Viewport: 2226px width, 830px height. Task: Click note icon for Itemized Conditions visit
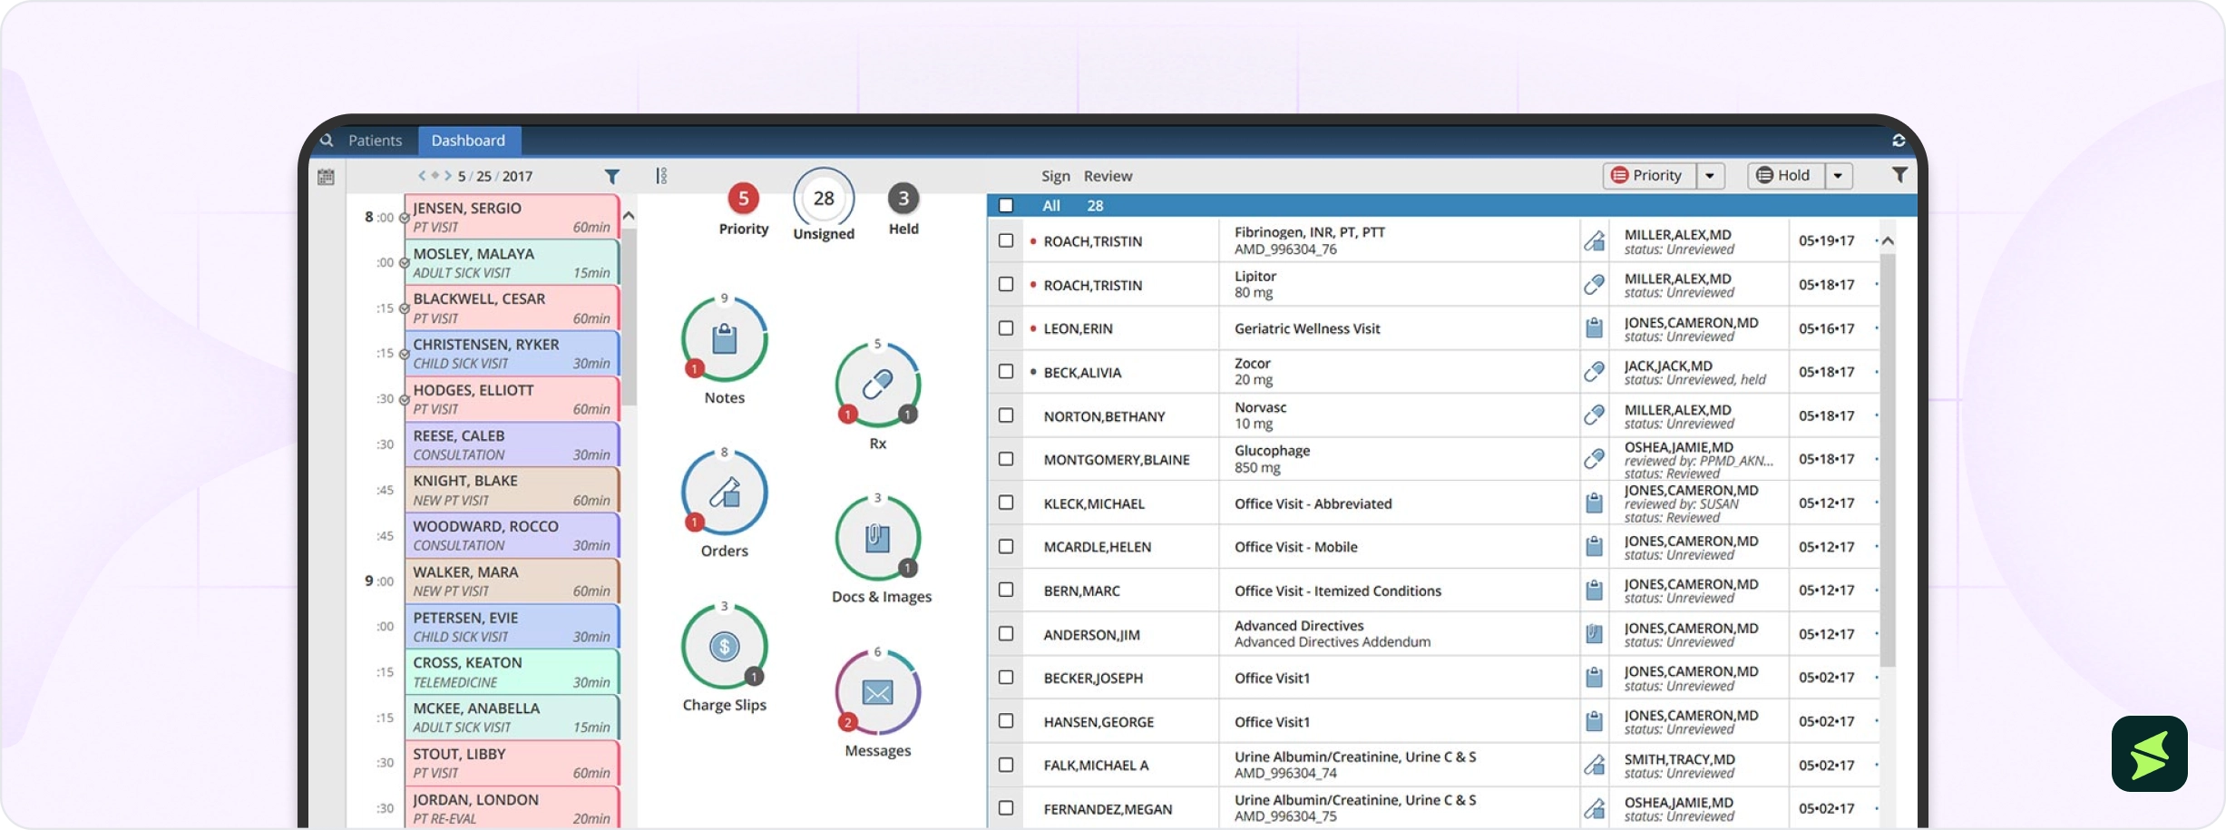[x=1594, y=591]
